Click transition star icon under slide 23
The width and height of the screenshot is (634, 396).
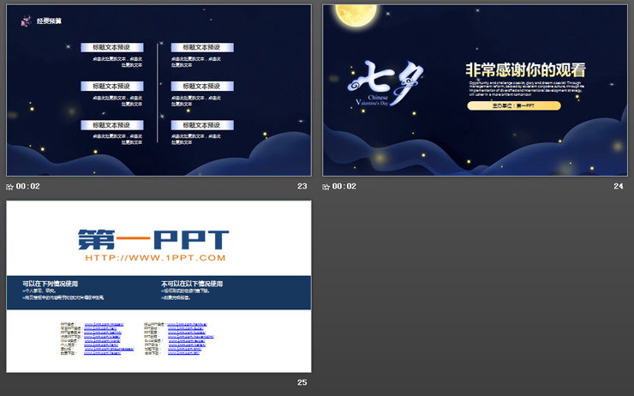[9, 187]
